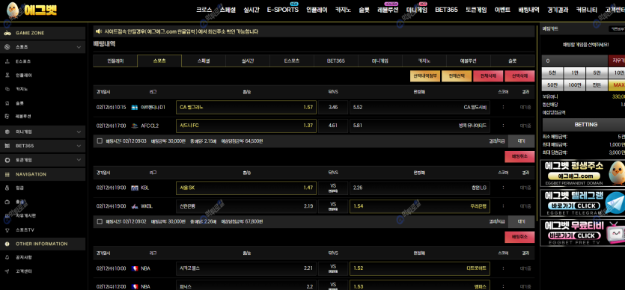This screenshot has height=290, width=625.
Task: Click the 슬롯 sidebar icon
Action: pyautogui.click(x=7, y=103)
